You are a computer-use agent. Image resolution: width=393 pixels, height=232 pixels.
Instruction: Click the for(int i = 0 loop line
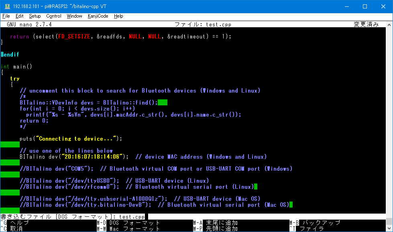[77, 109]
